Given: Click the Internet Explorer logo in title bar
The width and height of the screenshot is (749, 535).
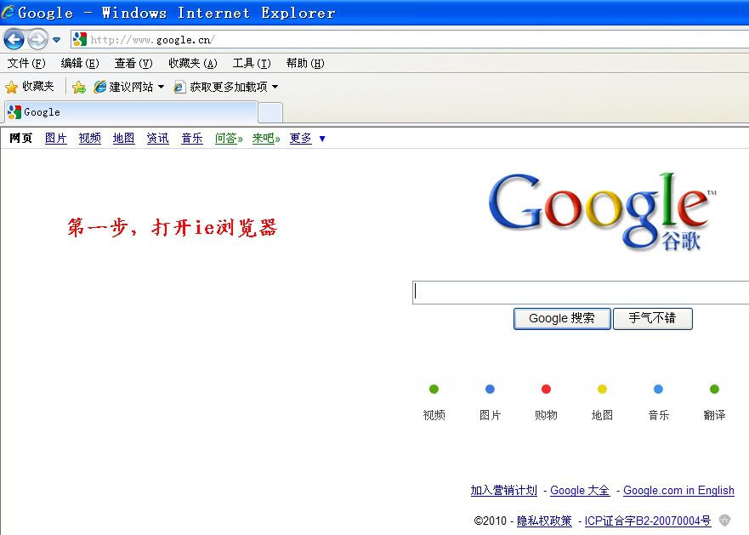Looking at the screenshot, I should point(9,12).
